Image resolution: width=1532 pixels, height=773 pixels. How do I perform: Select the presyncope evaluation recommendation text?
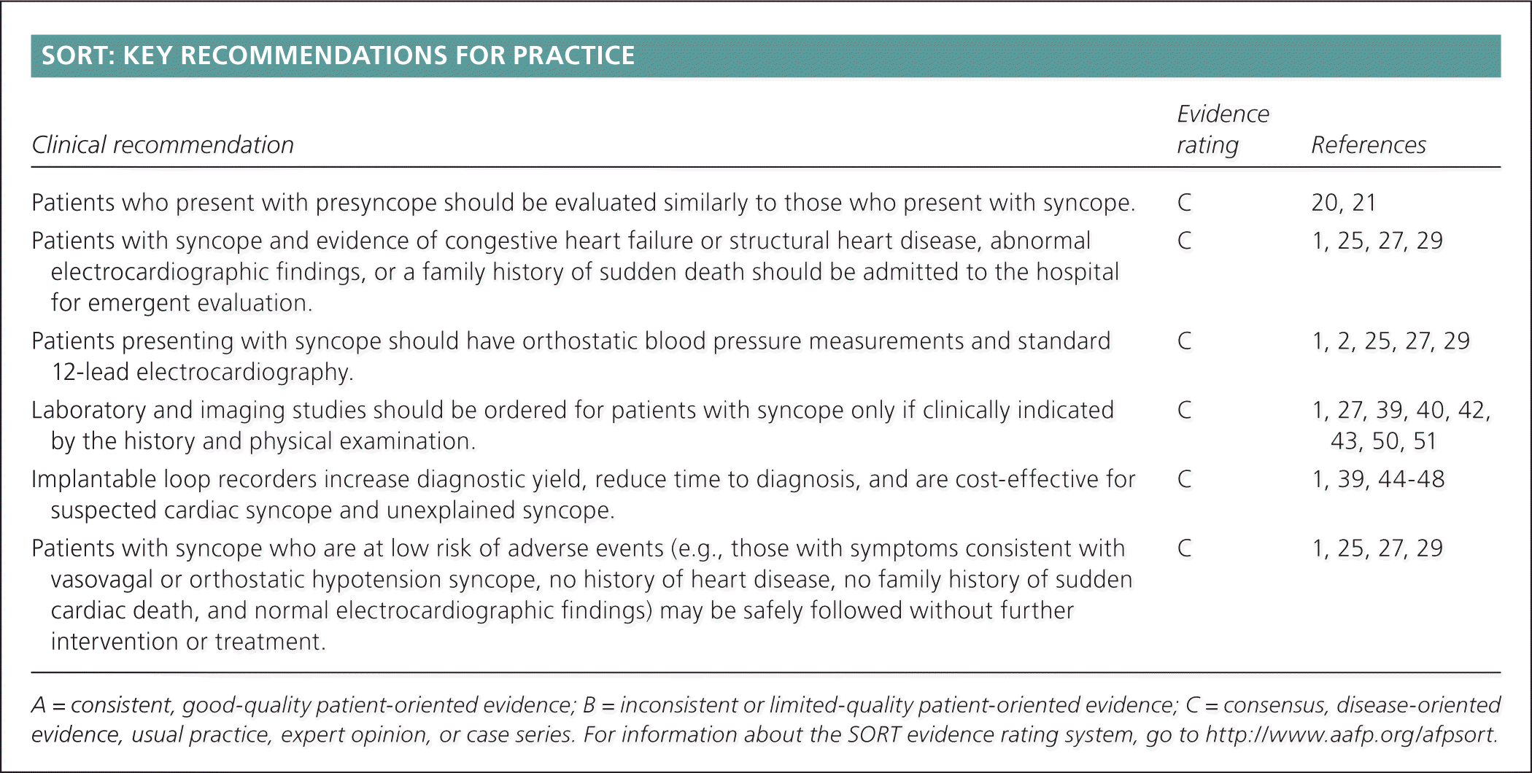tap(583, 203)
